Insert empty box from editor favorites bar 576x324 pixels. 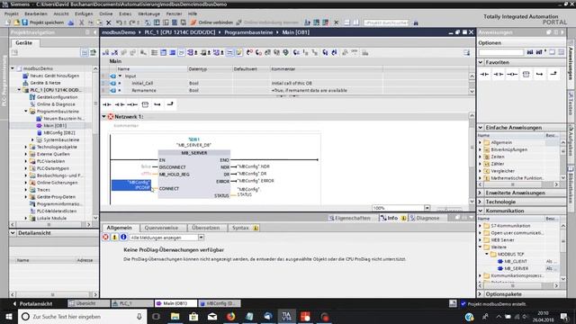[x=145, y=104]
